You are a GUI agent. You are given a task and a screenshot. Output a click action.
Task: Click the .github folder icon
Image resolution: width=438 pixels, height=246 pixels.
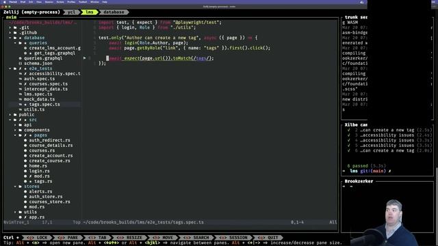[15, 33]
